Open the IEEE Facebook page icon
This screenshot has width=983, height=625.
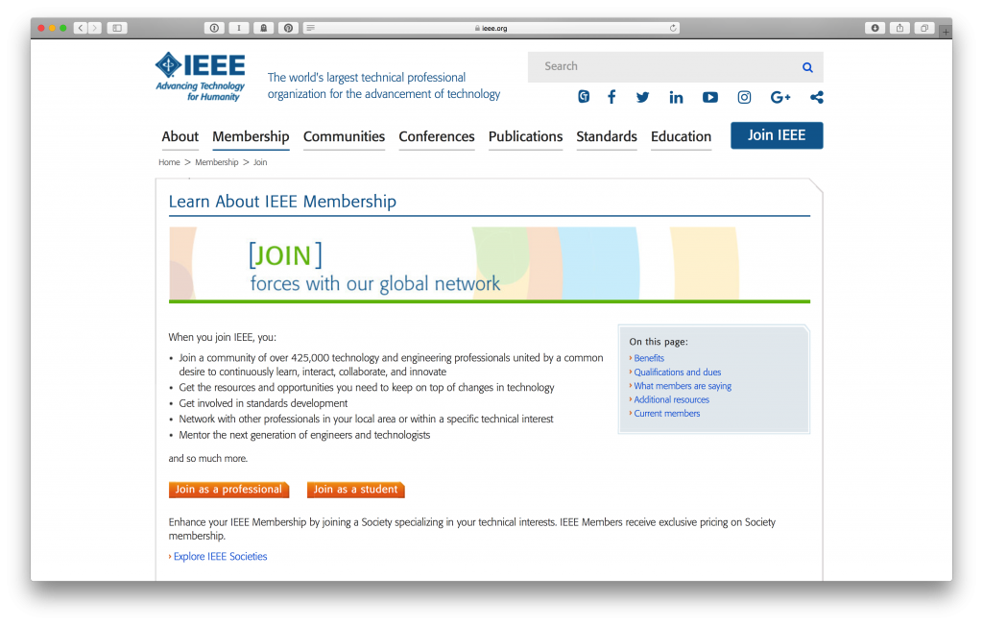pos(611,97)
